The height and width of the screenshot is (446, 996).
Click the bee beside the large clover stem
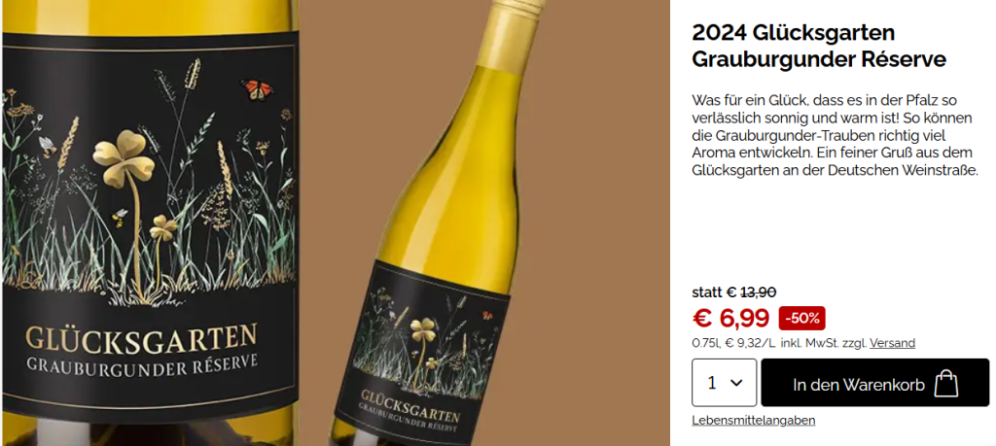coord(119,219)
